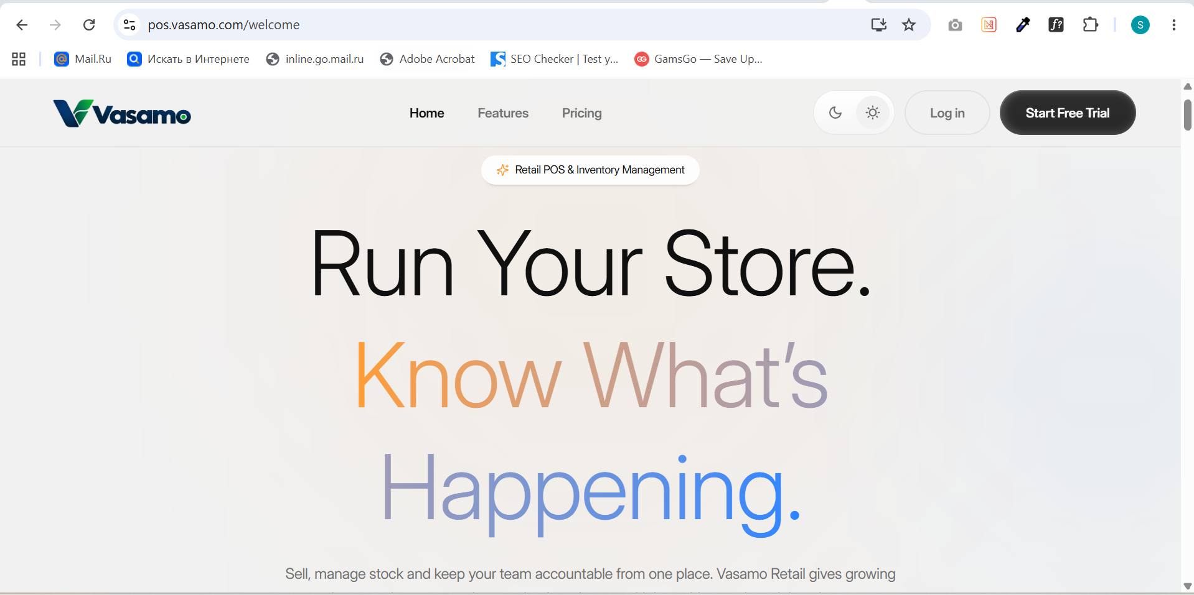Reload the page with the refresh icon

pyautogui.click(x=89, y=25)
